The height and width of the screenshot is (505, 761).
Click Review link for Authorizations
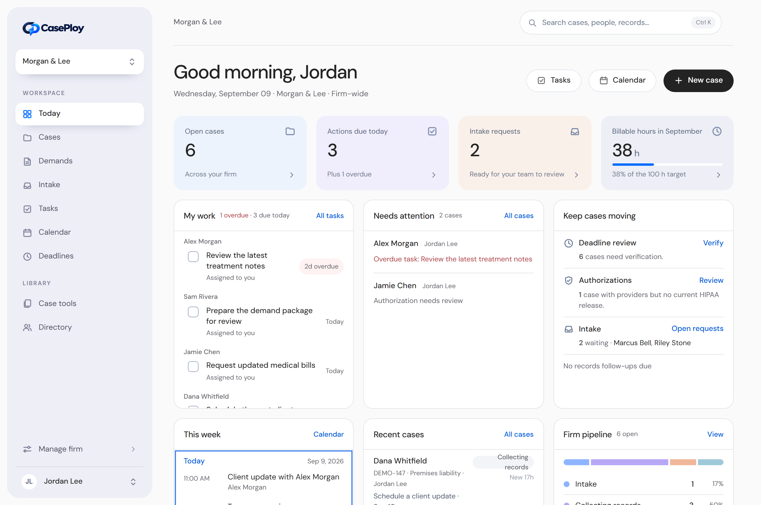point(711,280)
